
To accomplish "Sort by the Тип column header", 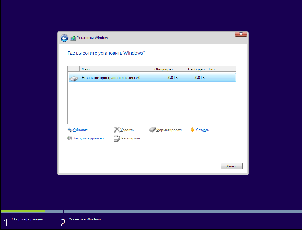I will [221, 69].
